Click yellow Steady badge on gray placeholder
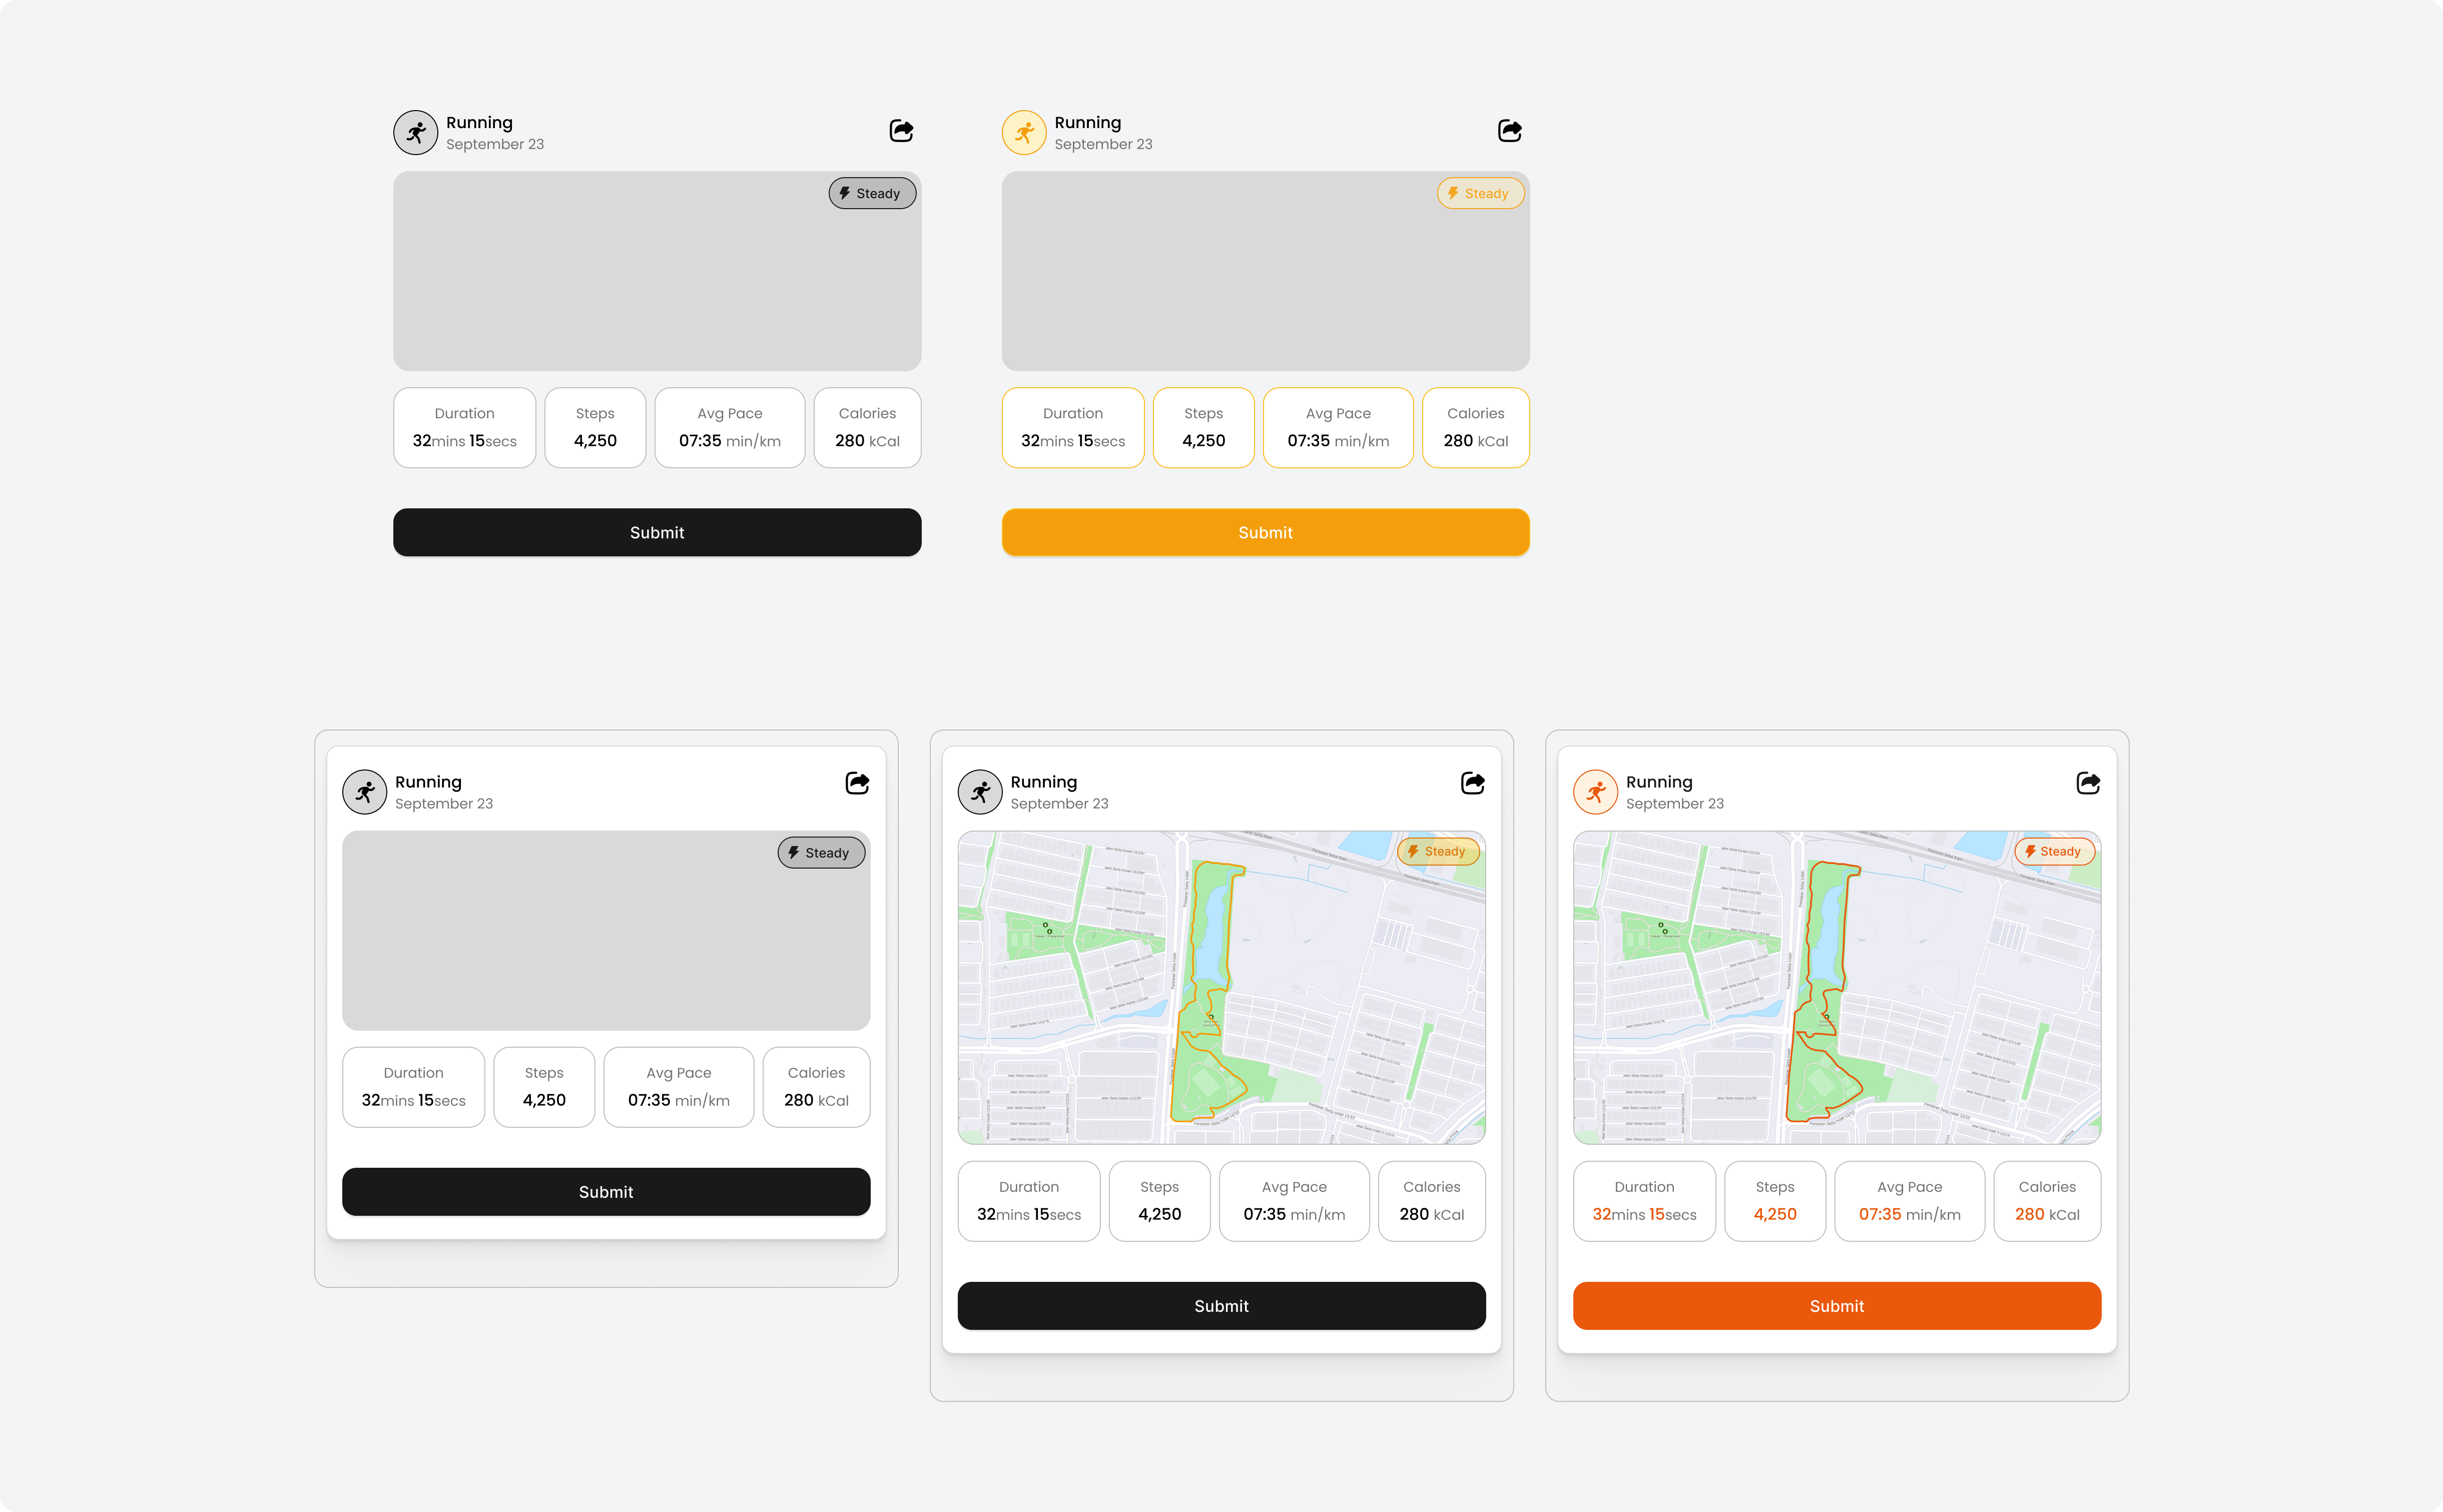The image size is (2443, 1512). point(1480,193)
